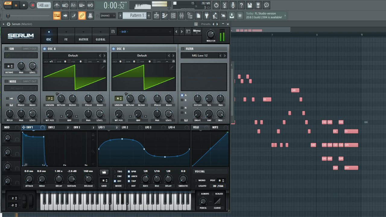Toggle the metronome icon
Screen dimensions: 386x217
tap(57, 5)
